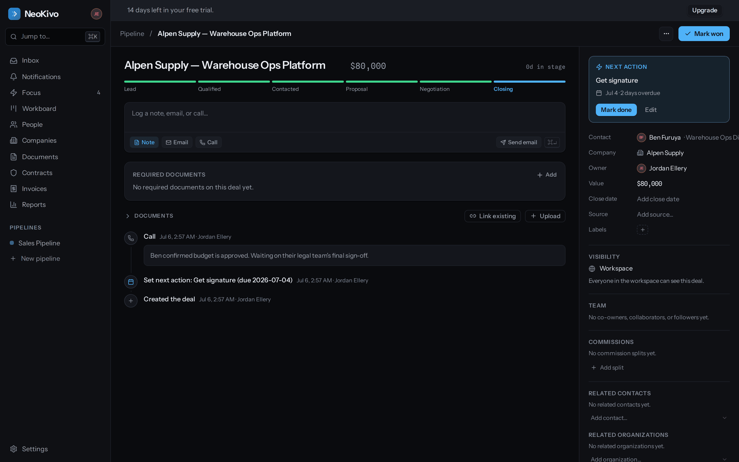Add a required document
739x462 pixels.
click(547, 175)
